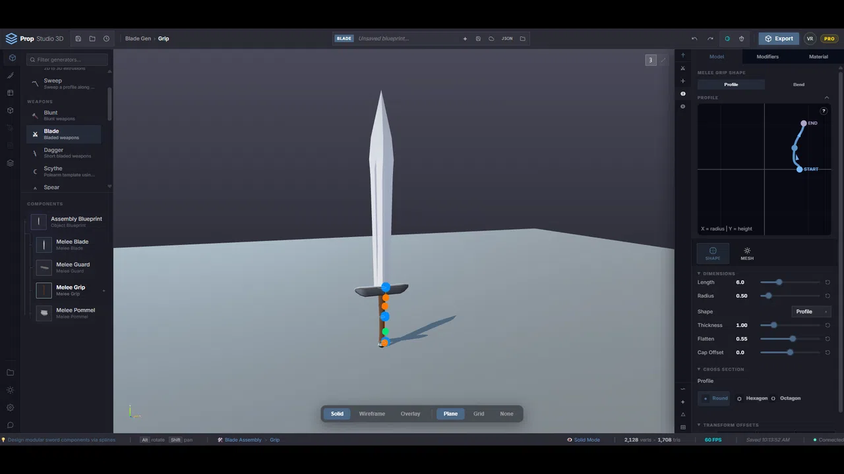This screenshot has height=474, width=844.
Task: Go to the Blade Gen breadcrumb
Action: pos(138,39)
